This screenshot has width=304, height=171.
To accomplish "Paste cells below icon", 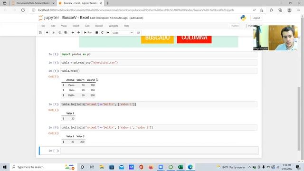I will point(66,33).
